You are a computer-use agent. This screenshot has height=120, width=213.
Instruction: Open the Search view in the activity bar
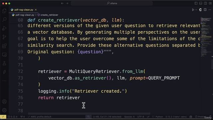(4, 19)
